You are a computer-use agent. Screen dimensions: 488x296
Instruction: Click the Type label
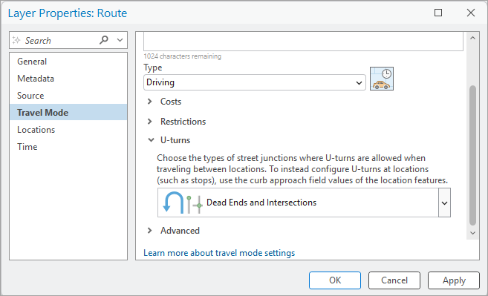click(153, 68)
